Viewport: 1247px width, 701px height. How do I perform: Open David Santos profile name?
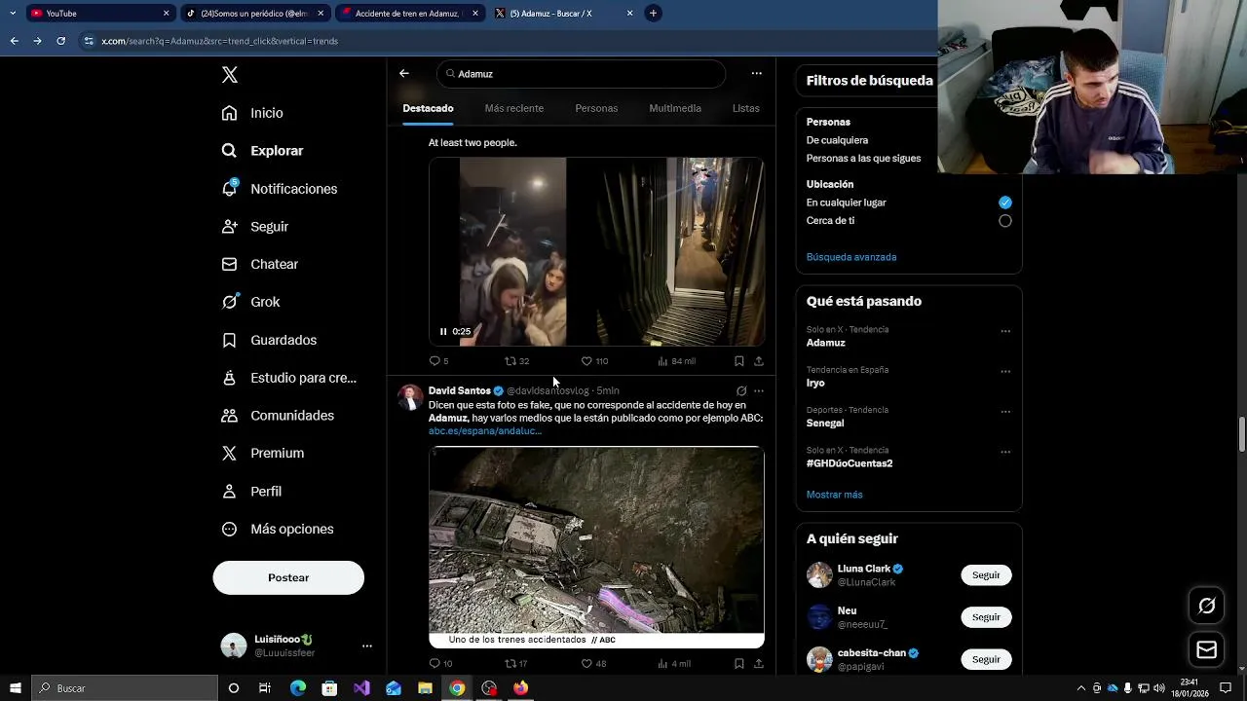point(460,390)
